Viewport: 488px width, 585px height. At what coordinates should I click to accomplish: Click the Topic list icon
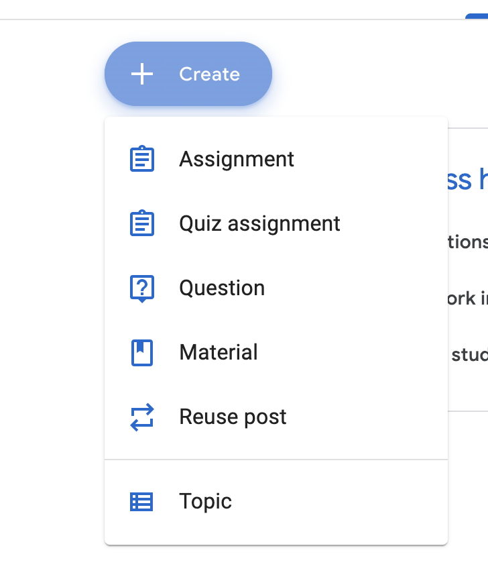141,502
